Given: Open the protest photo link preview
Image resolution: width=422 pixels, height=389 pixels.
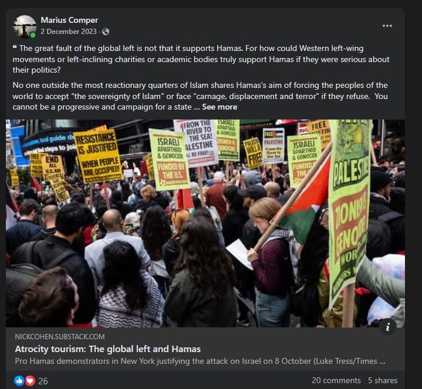Looking at the screenshot, I should tap(205, 223).
